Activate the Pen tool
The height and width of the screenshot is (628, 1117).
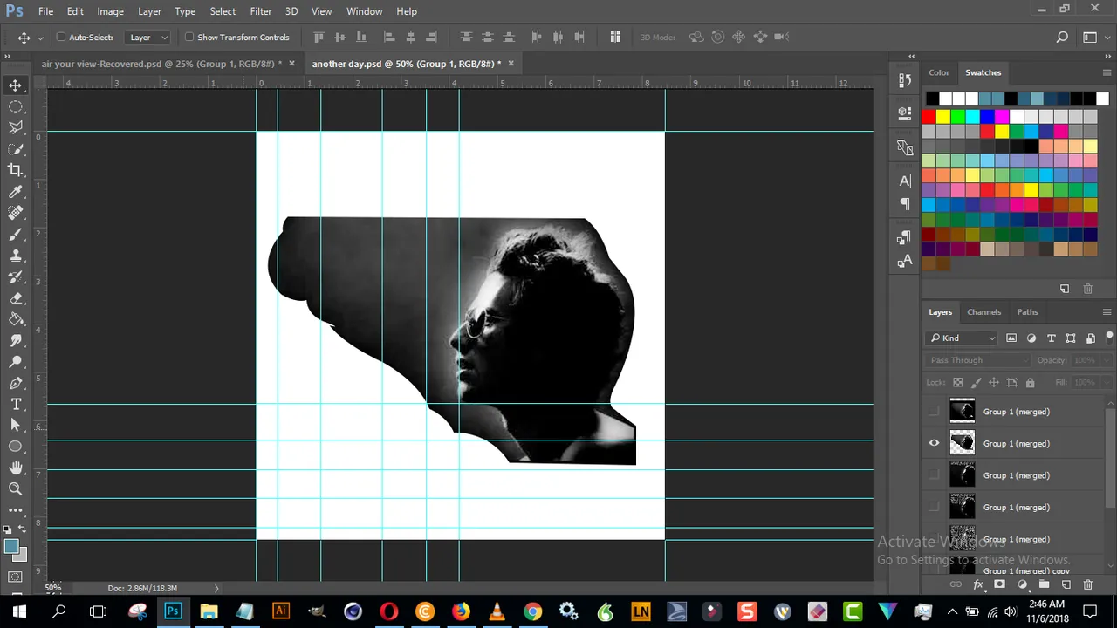click(x=16, y=384)
